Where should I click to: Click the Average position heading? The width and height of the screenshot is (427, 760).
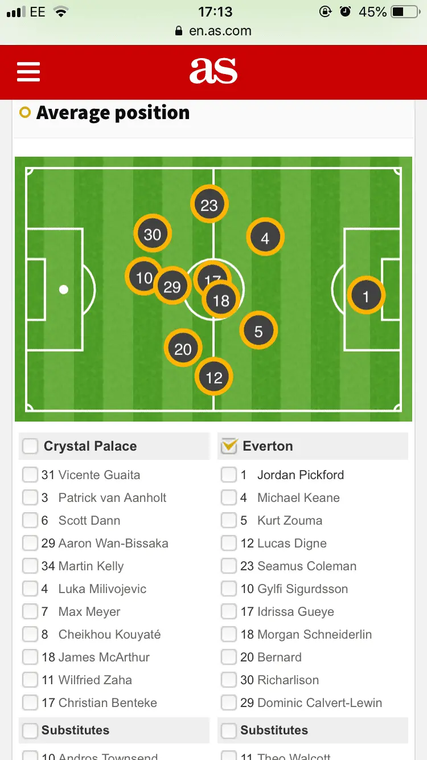point(113,113)
